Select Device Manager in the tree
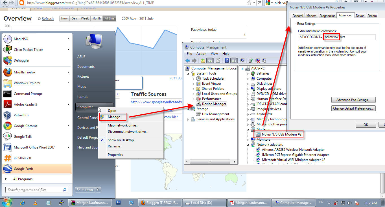385x207 pixels. pos(211,104)
